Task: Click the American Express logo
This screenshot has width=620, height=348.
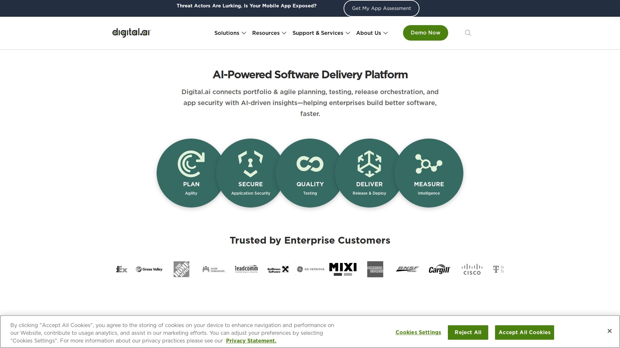Action: pos(375,269)
